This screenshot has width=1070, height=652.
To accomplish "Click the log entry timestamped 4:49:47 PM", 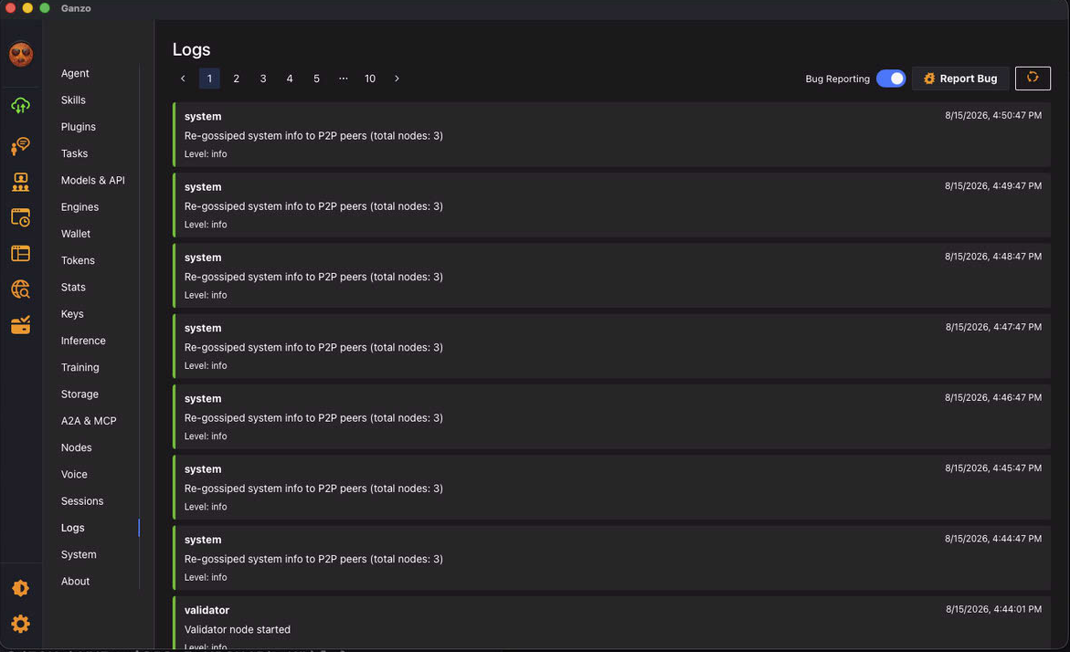I will click(611, 205).
